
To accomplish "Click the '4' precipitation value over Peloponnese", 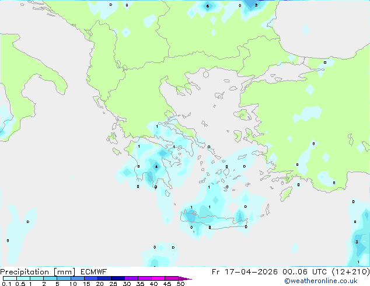I will pyautogui.click(x=156, y=167).
